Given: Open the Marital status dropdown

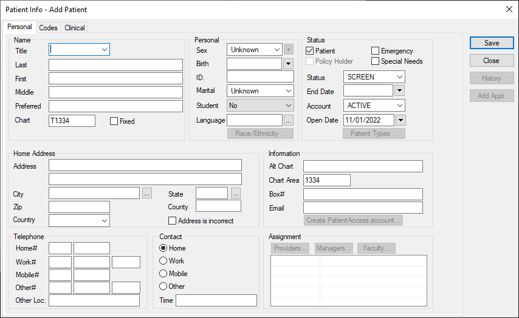Looking at the screenshot, I should pyautogui.click(x=288, y=91).
